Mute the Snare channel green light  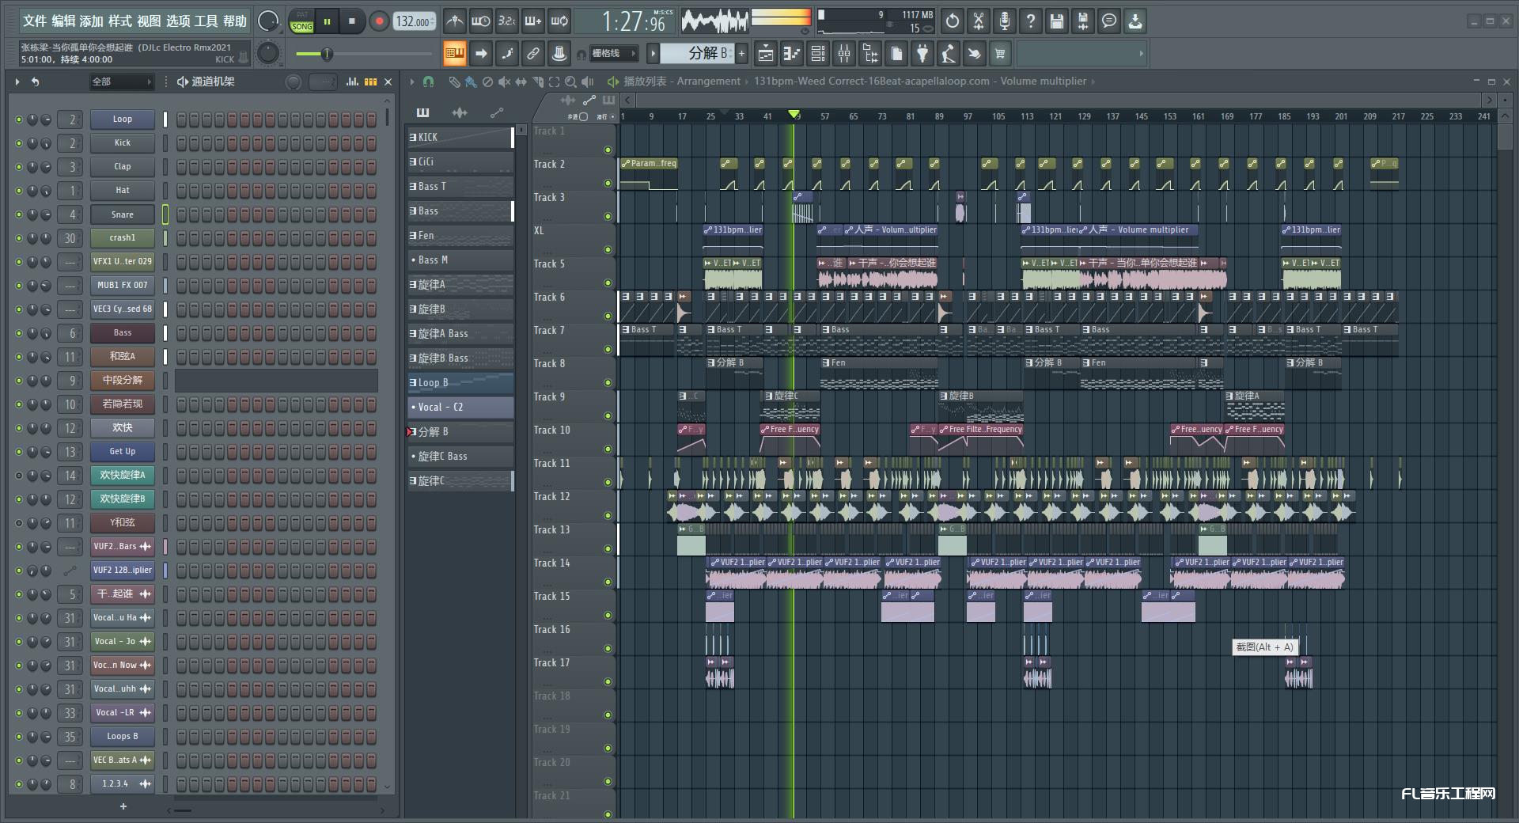click(x=19, y=214)
